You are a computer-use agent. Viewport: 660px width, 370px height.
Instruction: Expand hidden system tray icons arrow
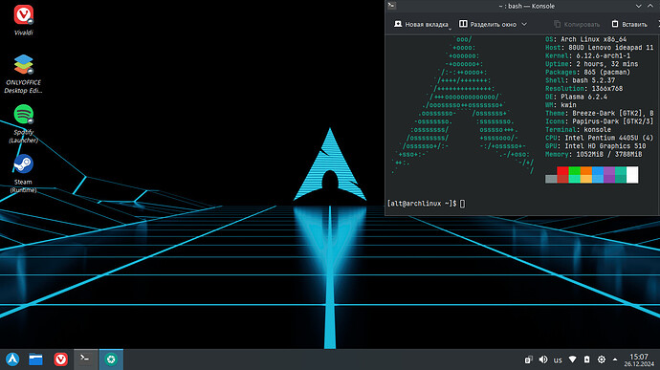615,359
